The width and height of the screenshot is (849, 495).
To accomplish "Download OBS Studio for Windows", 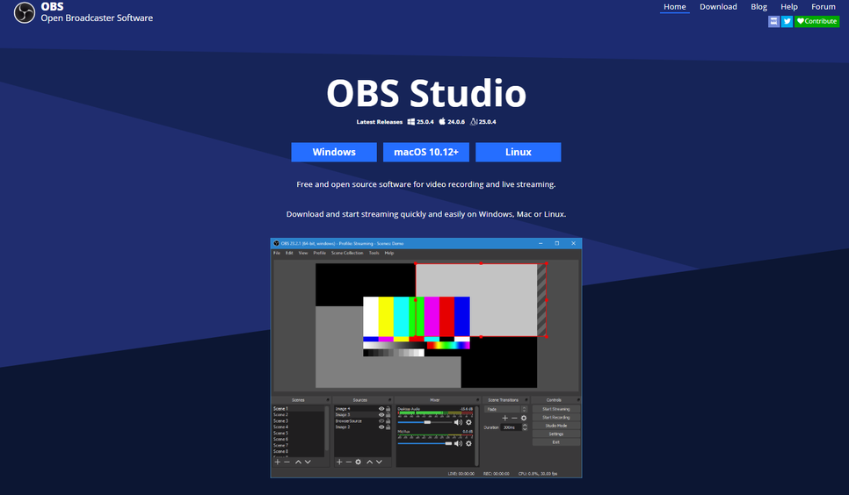I will (x=334, y=152).
